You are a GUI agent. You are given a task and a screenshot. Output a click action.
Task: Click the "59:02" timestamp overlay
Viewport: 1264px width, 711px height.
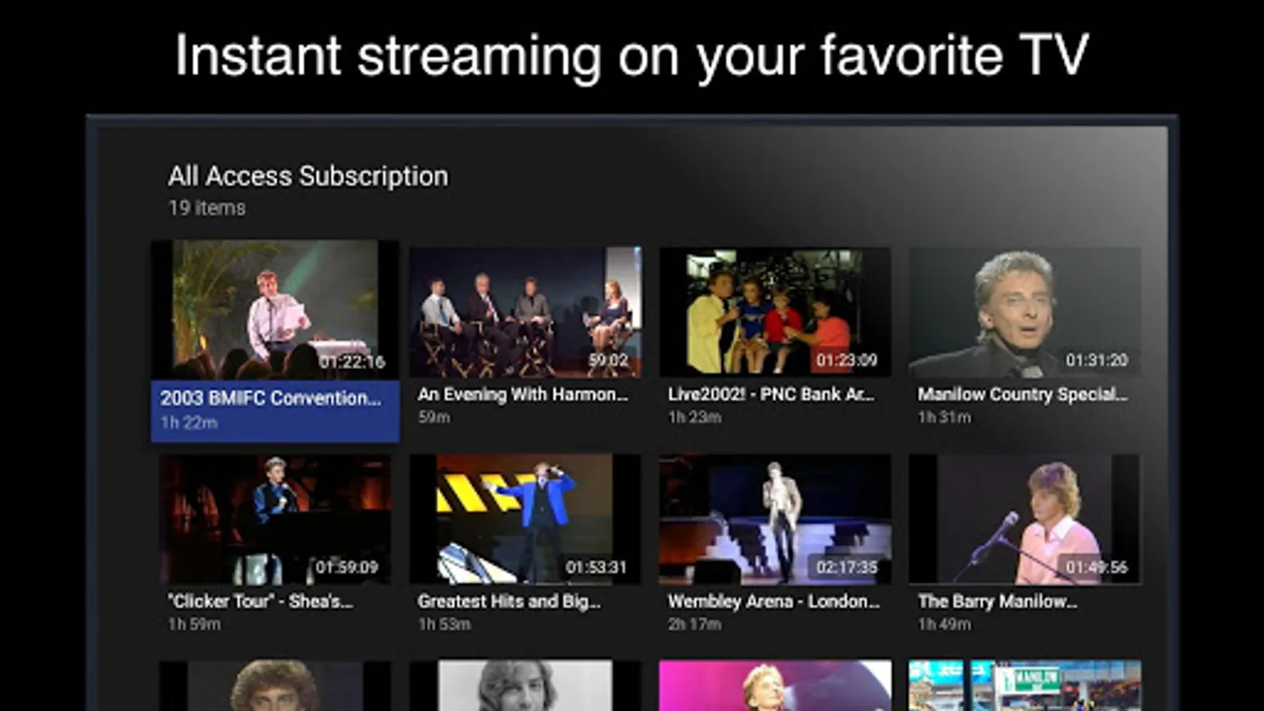[608, 360]
